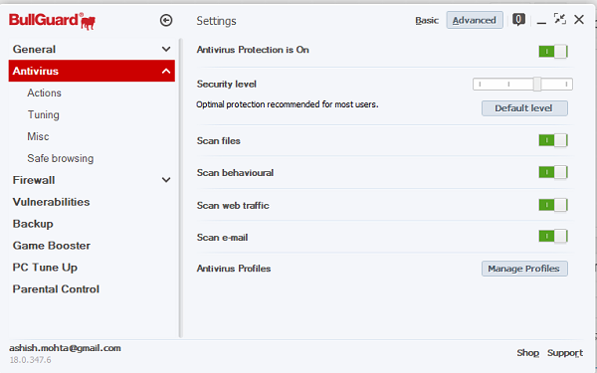Expand the Firewall section chevron
The width and height of the screenshot is (597, 373).
click(x=166, y=180)
